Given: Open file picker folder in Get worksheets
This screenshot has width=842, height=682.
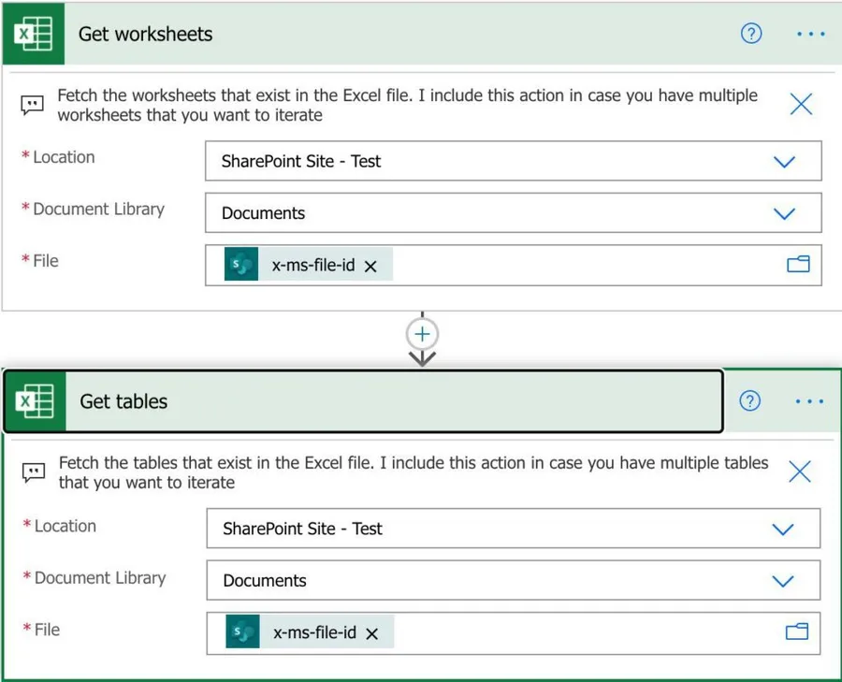Looking at the screenshot, I should (798, 265).
